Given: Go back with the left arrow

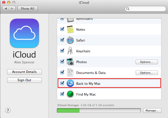Looking at the screenshot, I should pyautogui.click(x=6, y=9).
